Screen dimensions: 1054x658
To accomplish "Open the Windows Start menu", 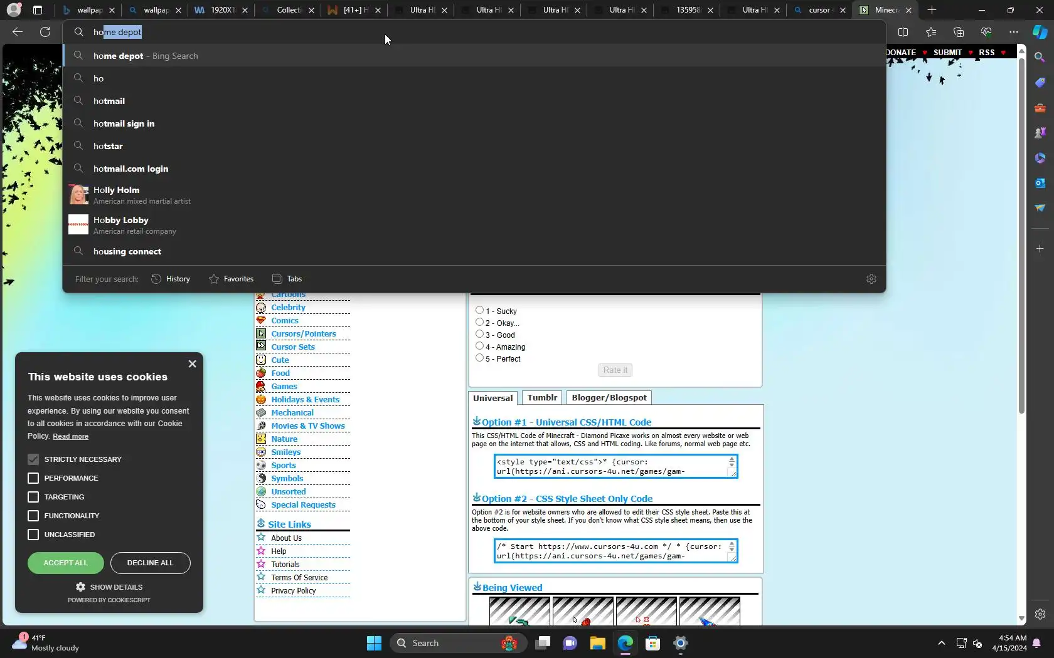I will click(x=374, y=643).
